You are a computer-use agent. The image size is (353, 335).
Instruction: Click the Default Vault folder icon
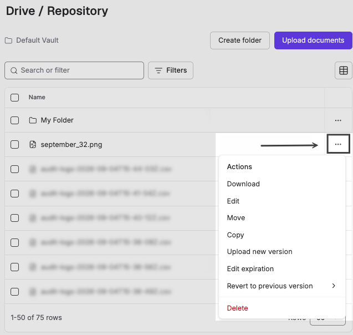[x=8, y=40]
